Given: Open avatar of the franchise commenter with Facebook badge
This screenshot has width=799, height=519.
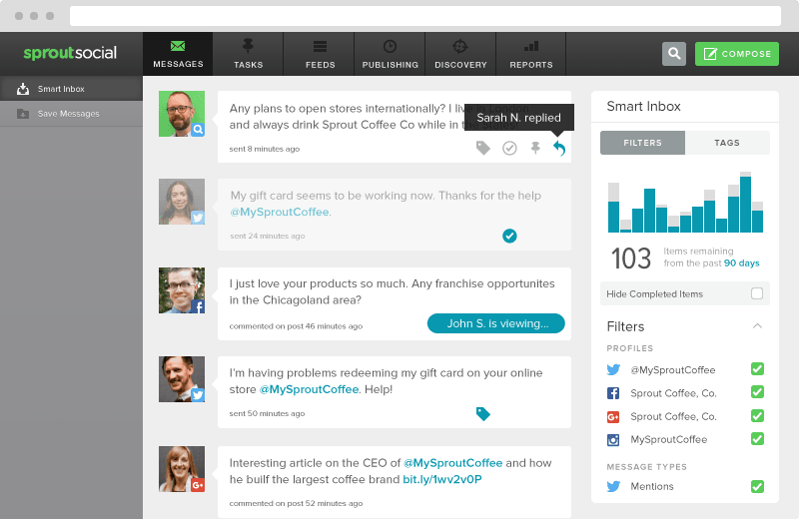Looking at the screenshot, I should point(182,290).
